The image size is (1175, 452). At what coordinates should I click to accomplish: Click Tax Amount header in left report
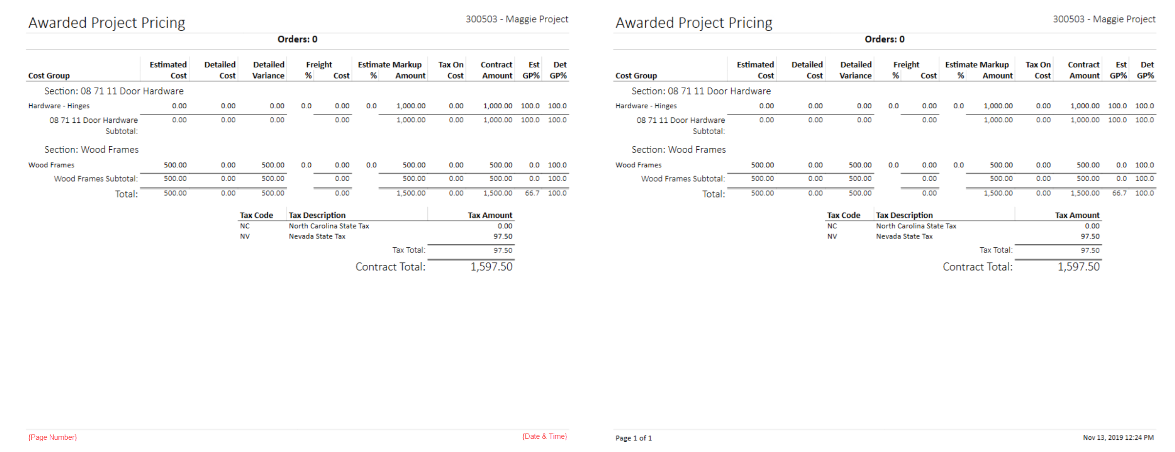click(x=490, y=215)
